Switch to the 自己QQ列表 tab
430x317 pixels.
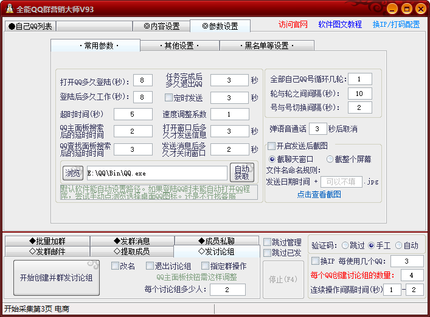30,26
